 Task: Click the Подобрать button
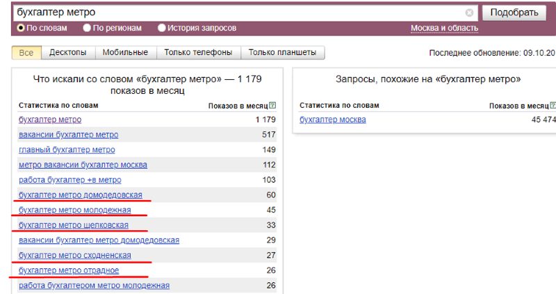pyautogui.click(x=514, y=13)
